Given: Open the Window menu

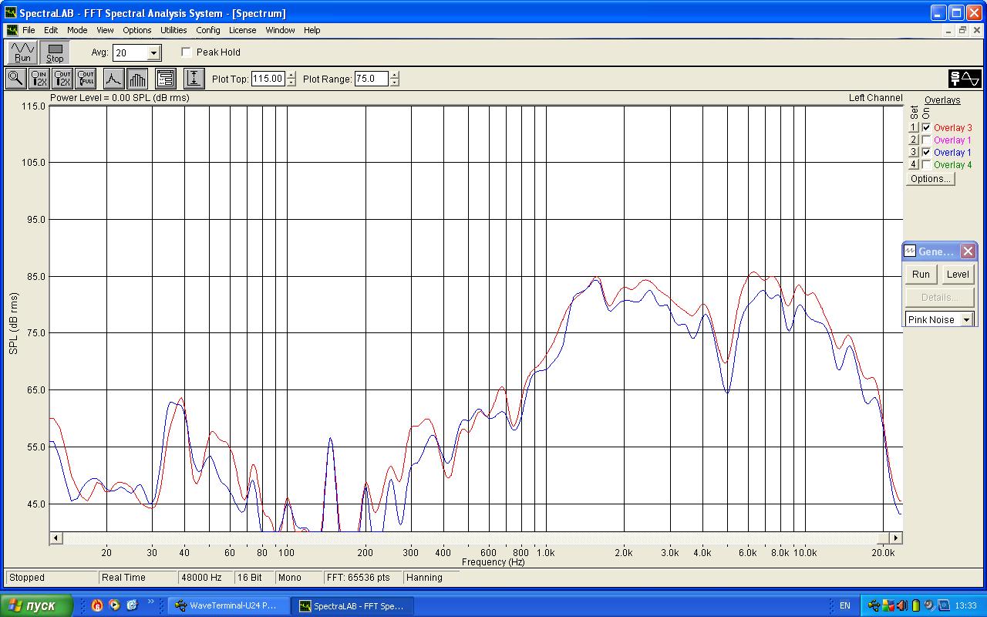Looking at the screenshot, I should 280,30.
